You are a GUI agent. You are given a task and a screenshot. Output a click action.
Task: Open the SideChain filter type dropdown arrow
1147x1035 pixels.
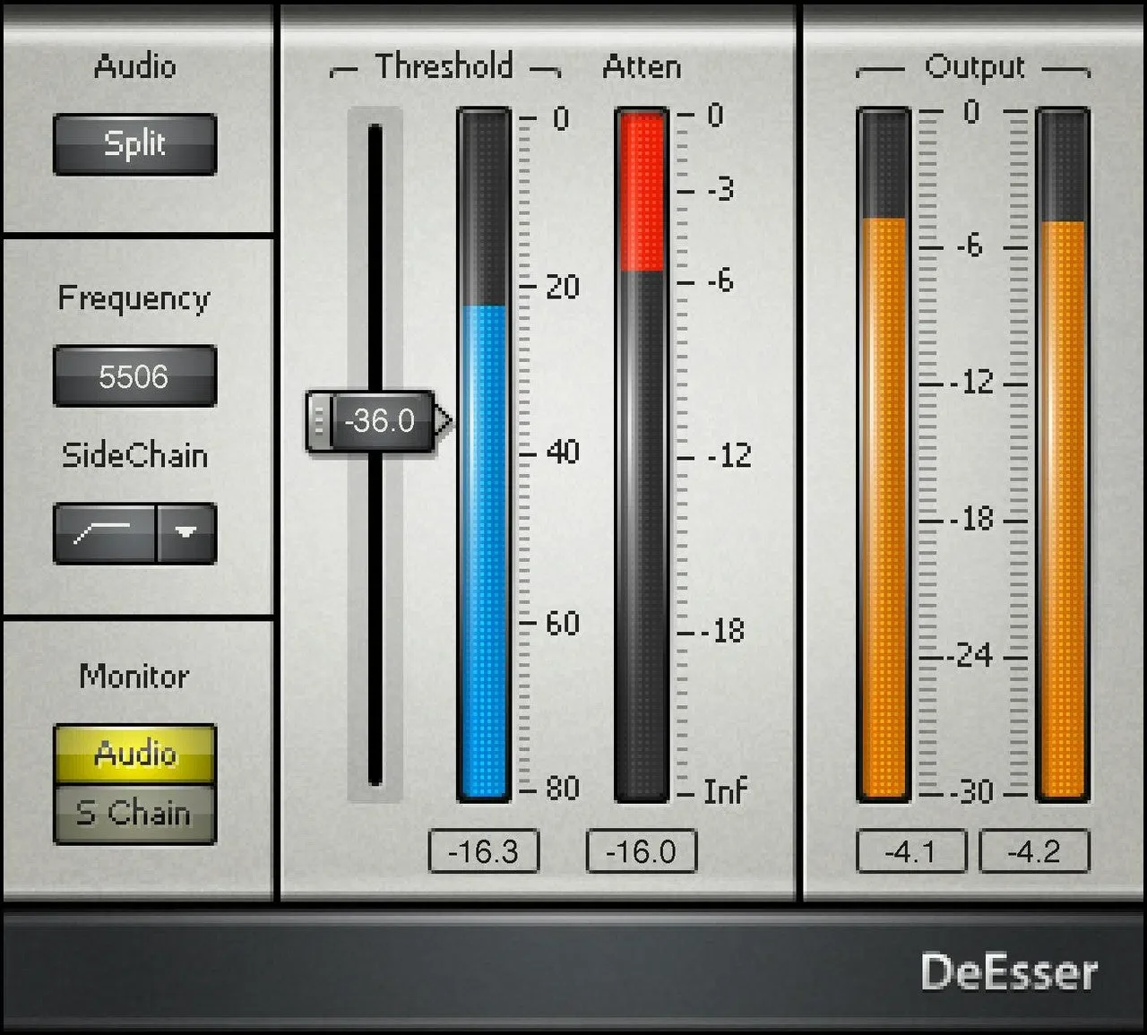pos(186,533)
